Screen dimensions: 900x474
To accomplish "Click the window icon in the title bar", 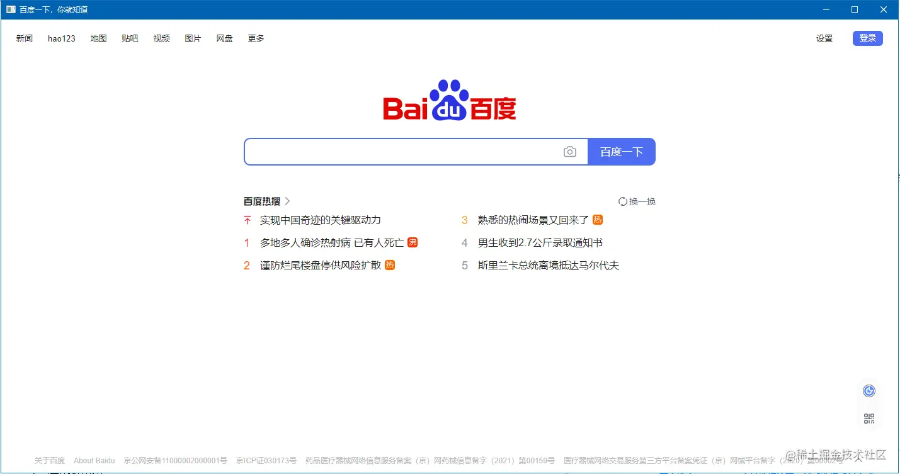I will click(11, 9).
